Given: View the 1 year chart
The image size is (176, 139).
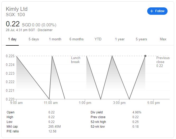Looking at the screenshot, I should click(120, 39).
